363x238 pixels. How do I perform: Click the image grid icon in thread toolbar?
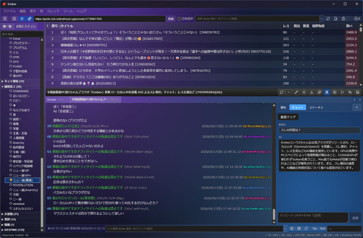(x=335, y=92)
